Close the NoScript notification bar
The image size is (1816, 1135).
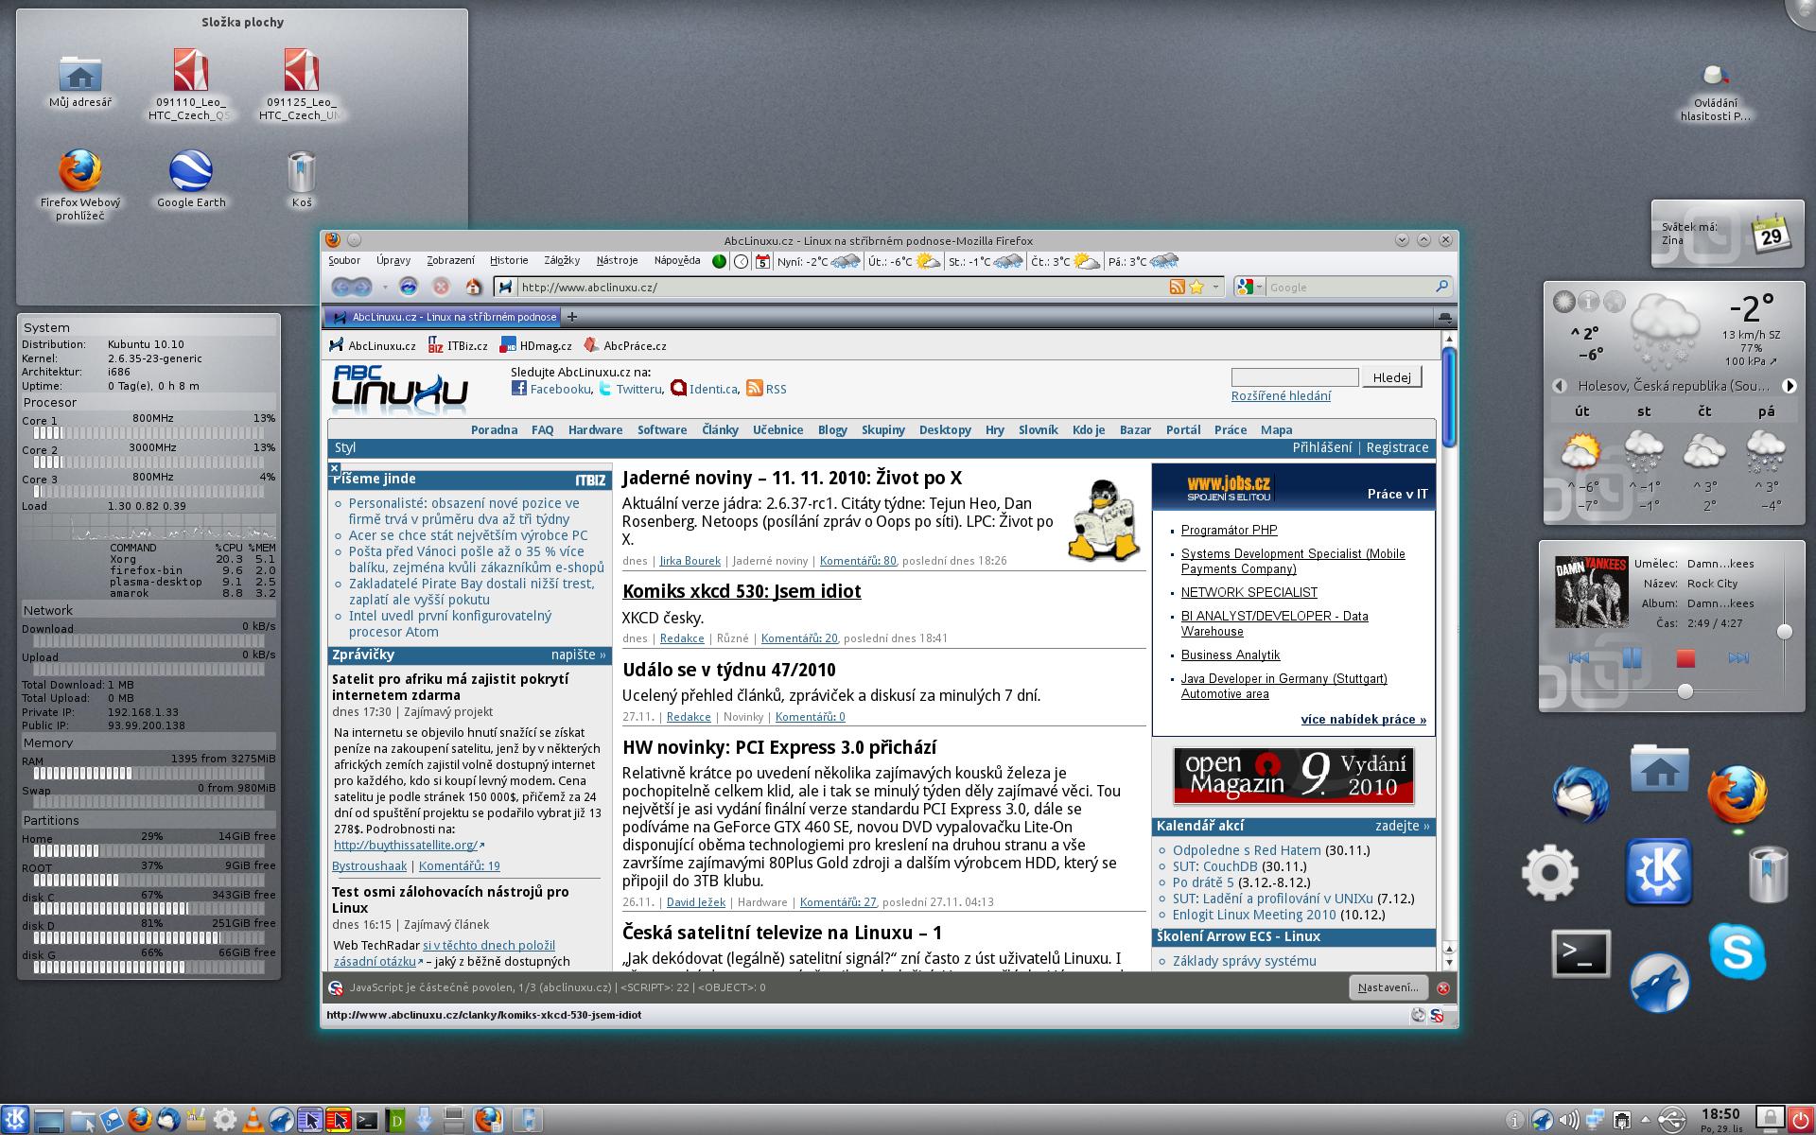pyautogui.click(x=1442, y=987)
